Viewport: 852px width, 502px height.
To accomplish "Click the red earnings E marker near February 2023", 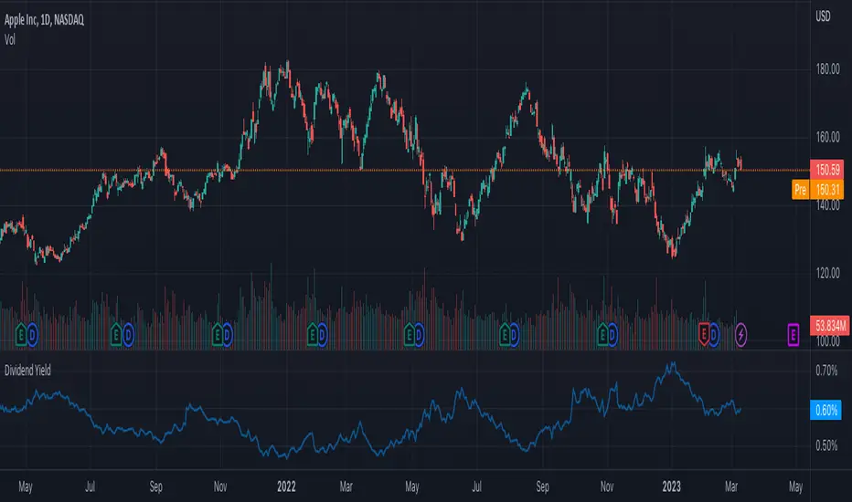I will (x=704, y=334).
